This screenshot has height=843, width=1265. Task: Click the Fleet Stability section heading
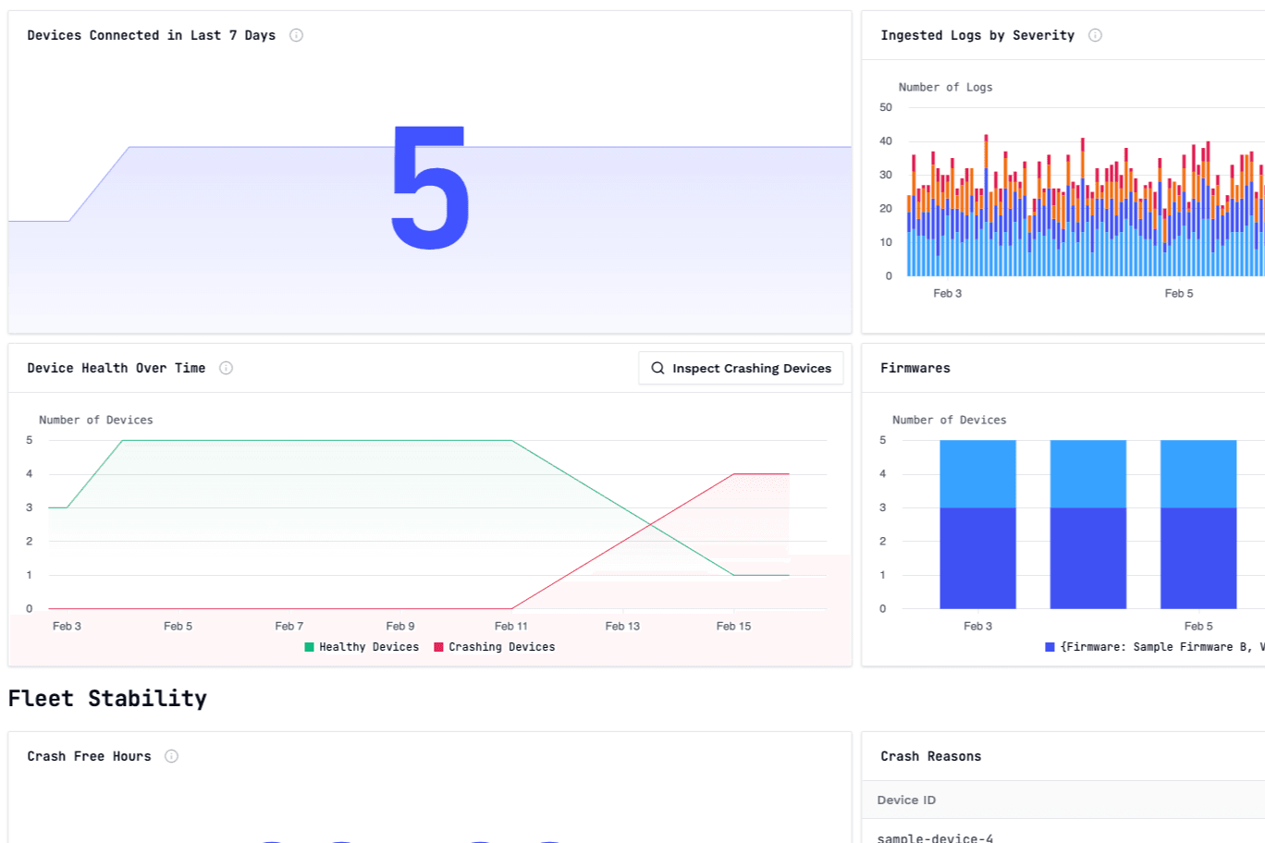[x=107, y=699]
